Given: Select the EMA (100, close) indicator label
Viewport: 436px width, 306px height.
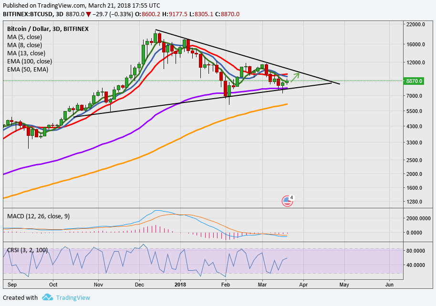Looking at the screenshot, I should pos(30,61).
